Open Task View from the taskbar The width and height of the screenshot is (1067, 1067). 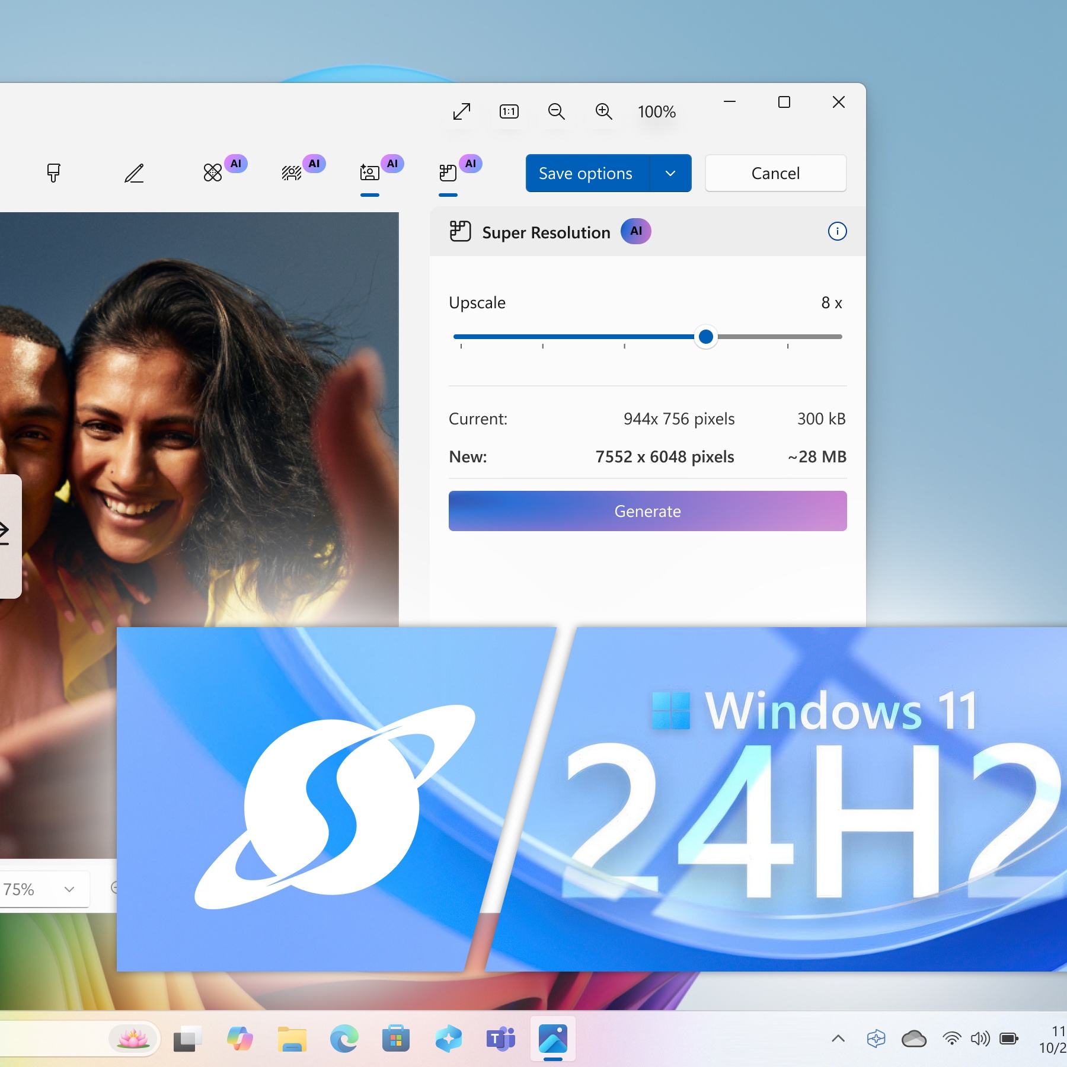[187, 1039]
